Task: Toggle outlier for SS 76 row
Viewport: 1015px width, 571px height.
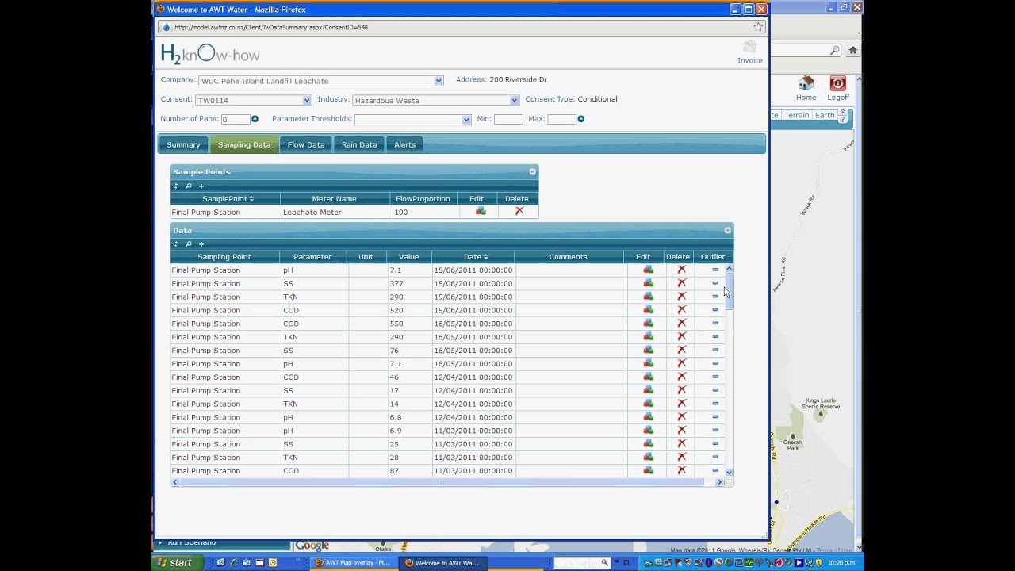Action: click(x=715, y=350)
